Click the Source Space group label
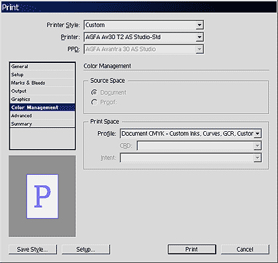Screen dimensions: 278x263 (107, 81)
